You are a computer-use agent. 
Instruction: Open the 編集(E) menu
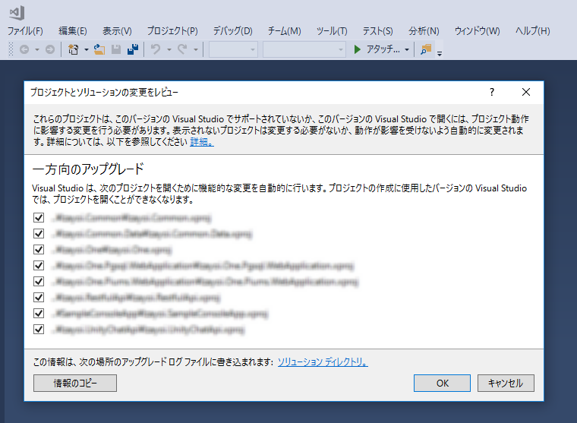[73, 31]
